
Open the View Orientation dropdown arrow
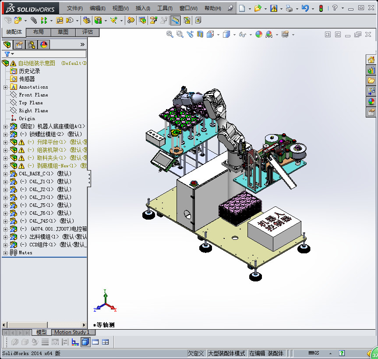(x=218, y=35)
